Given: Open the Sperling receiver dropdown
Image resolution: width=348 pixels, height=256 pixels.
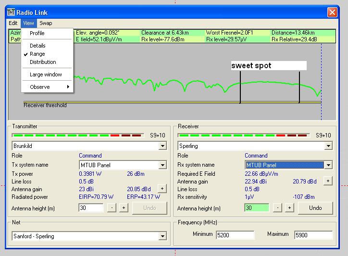Looking at the screenshot, I should [328, 146].
